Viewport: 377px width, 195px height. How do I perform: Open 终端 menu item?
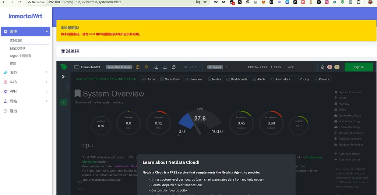tap(13, 64)
